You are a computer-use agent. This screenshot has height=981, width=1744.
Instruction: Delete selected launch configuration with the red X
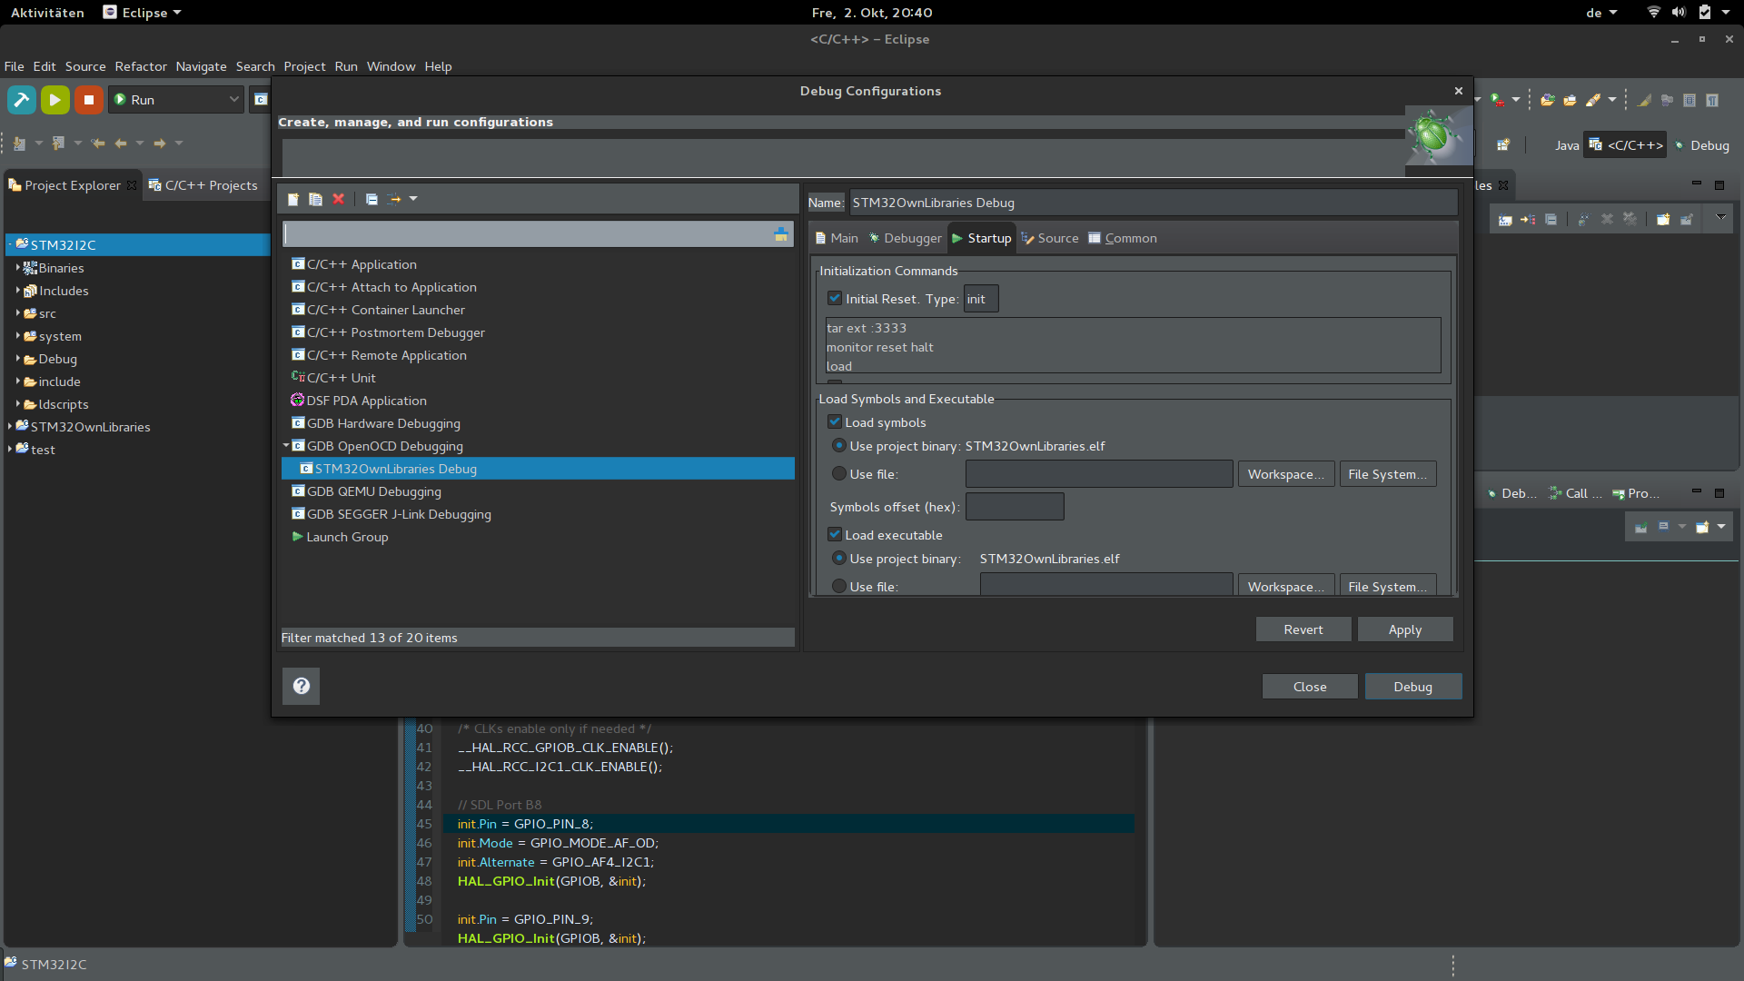click(338, 199)
